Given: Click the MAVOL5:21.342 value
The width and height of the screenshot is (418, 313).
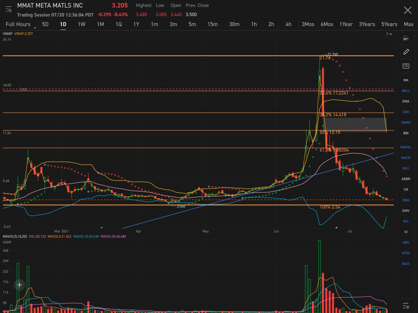Looking at the screenshot, I should click(60, 237).
